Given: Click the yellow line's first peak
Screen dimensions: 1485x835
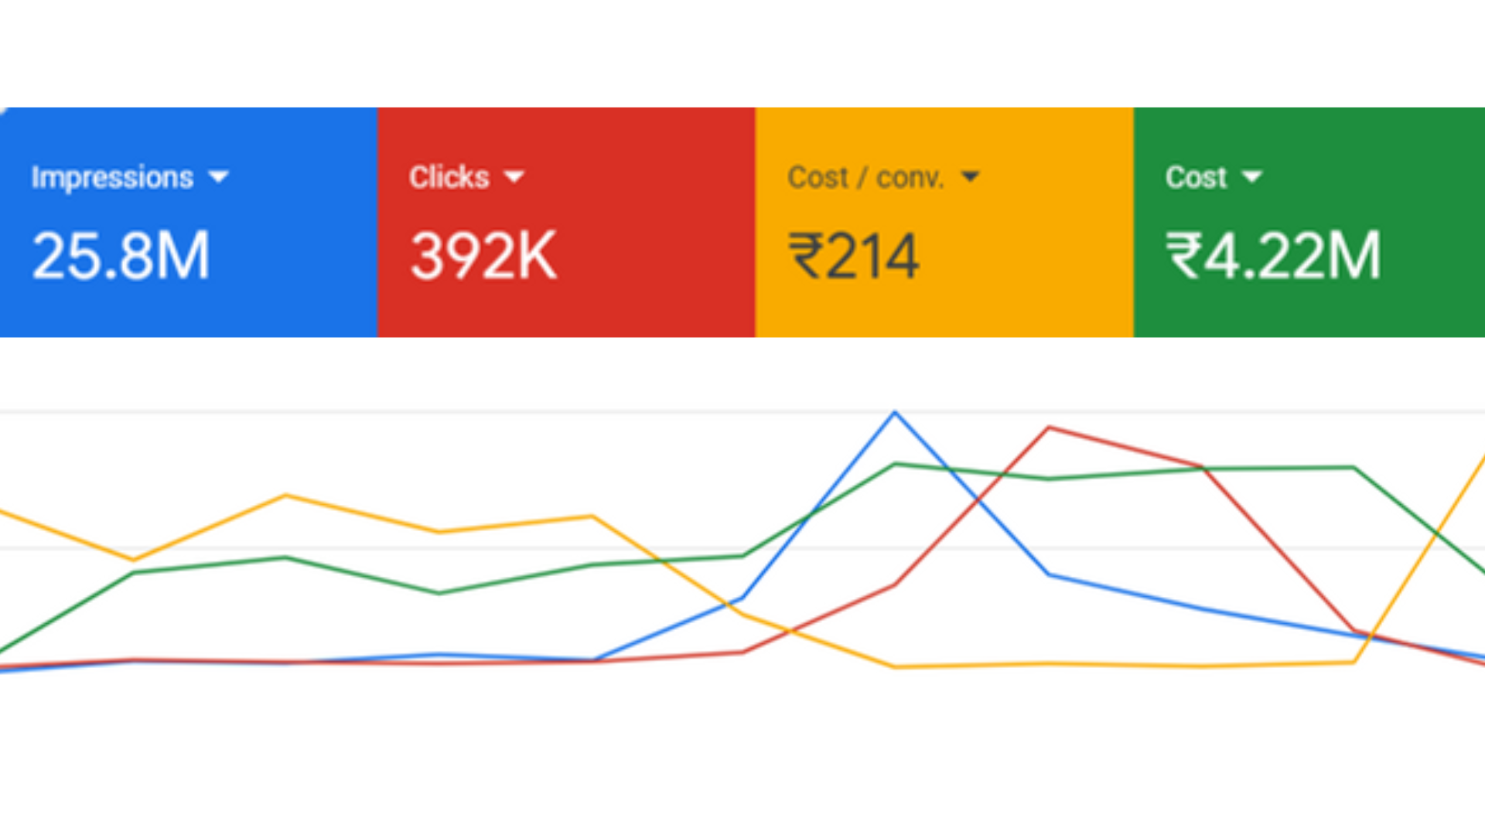Looking at the screenshot, I should (286, 495).
